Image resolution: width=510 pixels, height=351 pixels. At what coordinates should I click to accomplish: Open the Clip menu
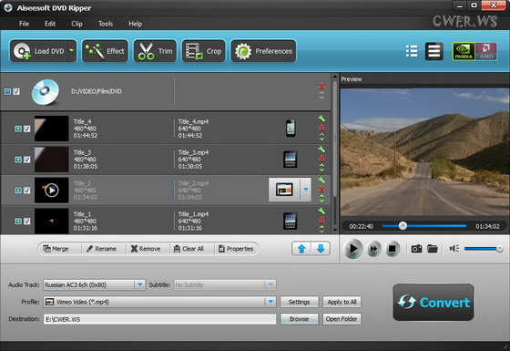[76, 24]
